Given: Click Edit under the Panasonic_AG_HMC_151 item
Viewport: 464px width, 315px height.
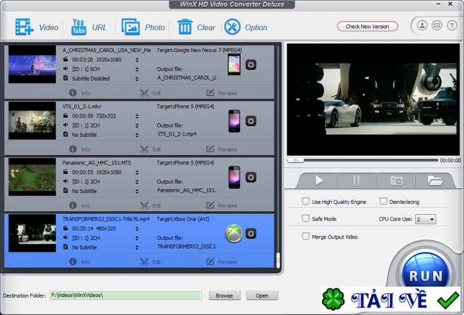Looking at the screenshot, I should click(150, 206).
